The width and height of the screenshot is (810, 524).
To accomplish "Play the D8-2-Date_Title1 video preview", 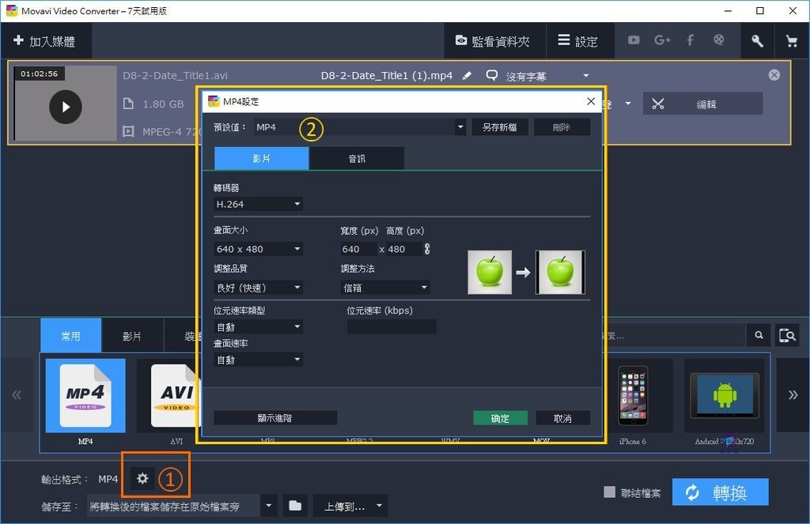I will pos(65,107).
